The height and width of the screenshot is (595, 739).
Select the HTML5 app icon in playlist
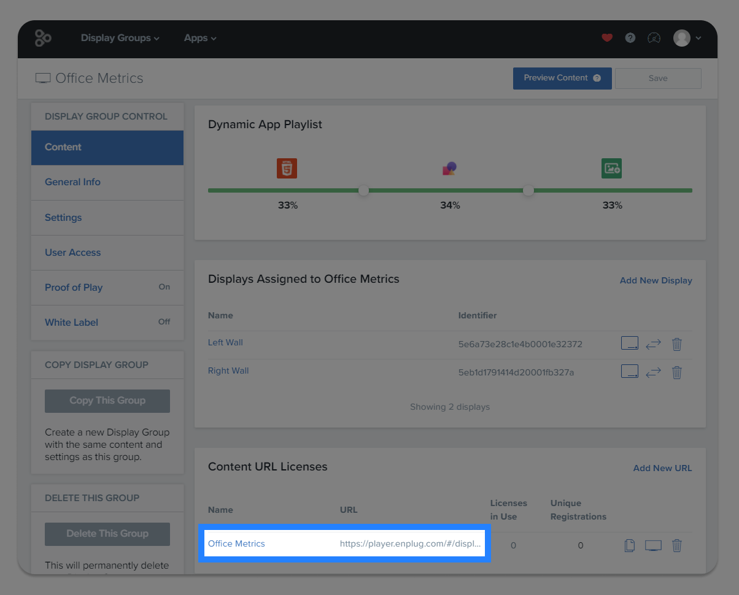tap(287, 168)
